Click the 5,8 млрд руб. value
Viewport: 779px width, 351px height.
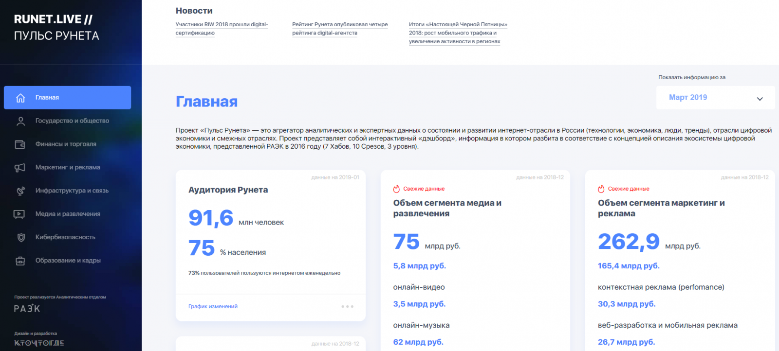pos(419,266)
